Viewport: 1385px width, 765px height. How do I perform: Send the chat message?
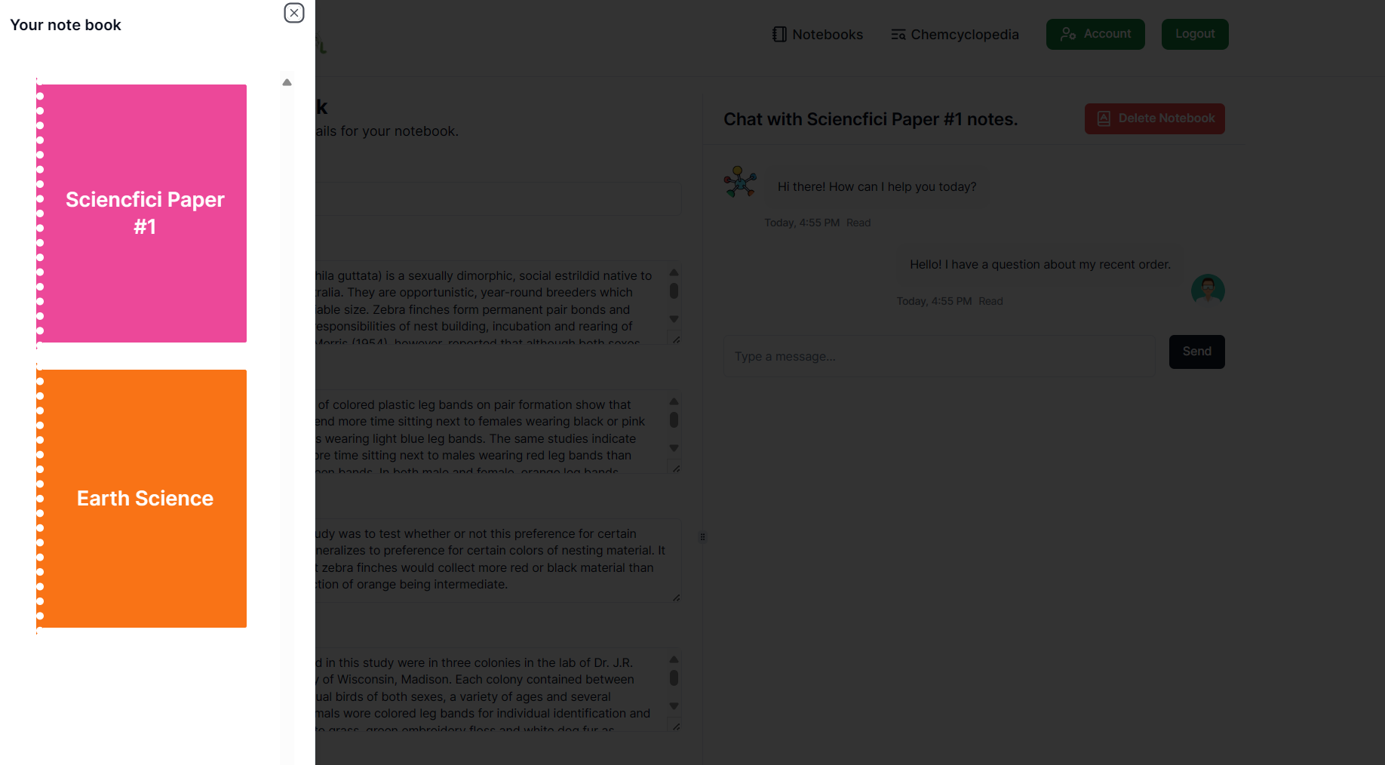tap(1197, 352)
